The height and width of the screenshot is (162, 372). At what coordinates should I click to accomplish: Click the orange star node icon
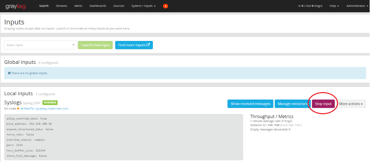(18, 109)
